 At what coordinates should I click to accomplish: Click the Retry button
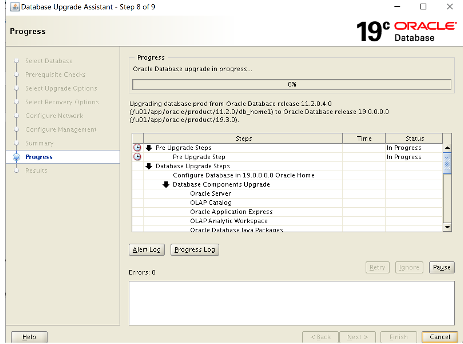point(377,267)
